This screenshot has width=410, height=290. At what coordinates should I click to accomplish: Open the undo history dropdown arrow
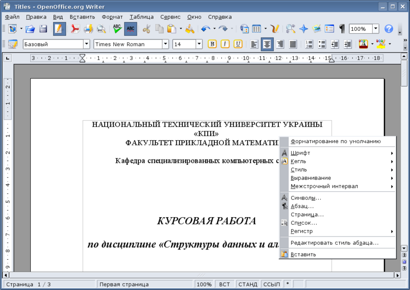coord(214,29)
